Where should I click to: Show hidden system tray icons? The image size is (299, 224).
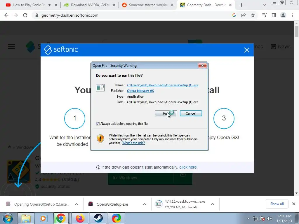tap(248, 219)
